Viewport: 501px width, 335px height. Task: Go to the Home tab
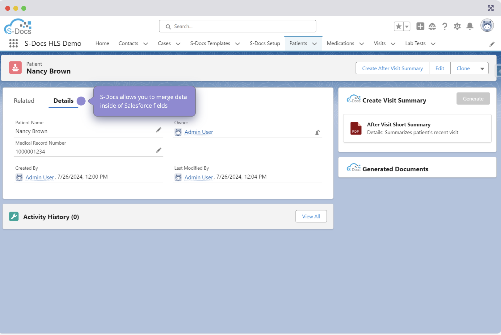pos(102,43)
